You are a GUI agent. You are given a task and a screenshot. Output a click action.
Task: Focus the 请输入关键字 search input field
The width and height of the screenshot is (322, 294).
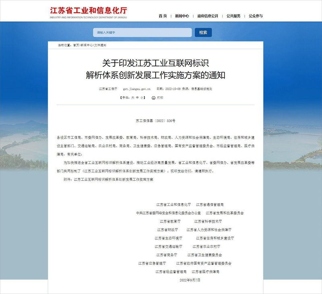[x=142, y=33]
